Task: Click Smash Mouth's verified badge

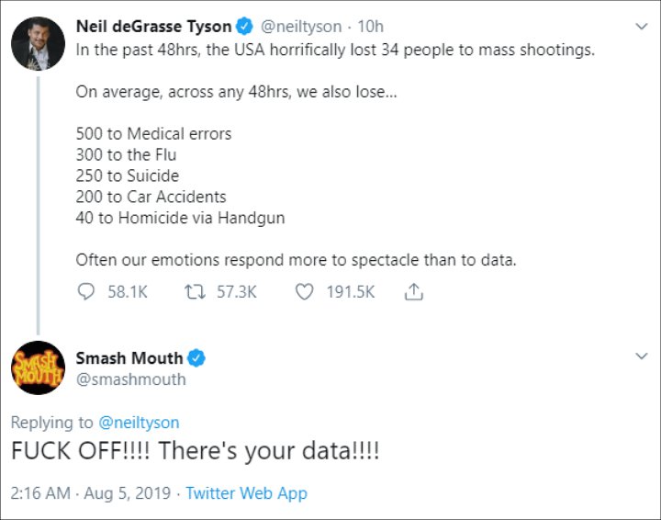Action: [x=196, y=358]
